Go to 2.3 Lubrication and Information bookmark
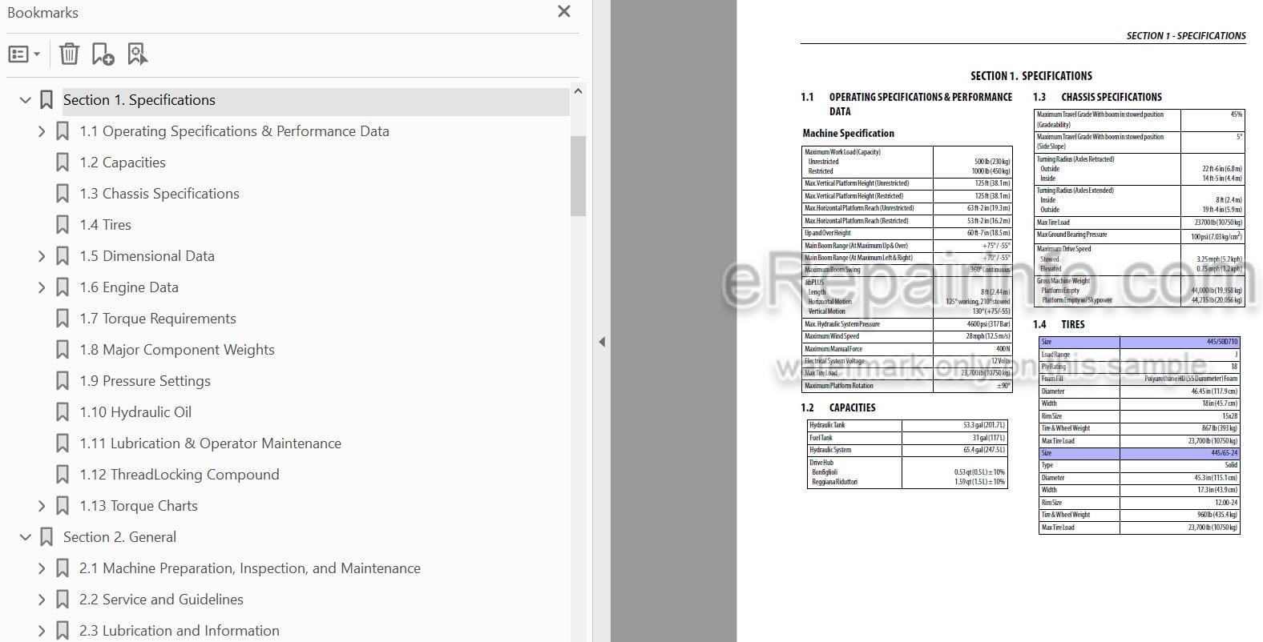 point(180,631)
